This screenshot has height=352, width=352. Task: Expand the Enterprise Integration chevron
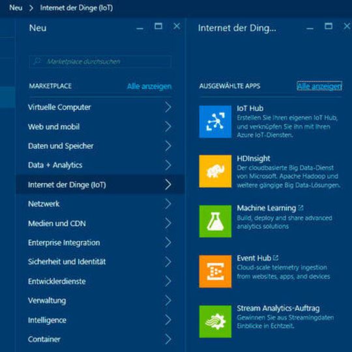168,242
